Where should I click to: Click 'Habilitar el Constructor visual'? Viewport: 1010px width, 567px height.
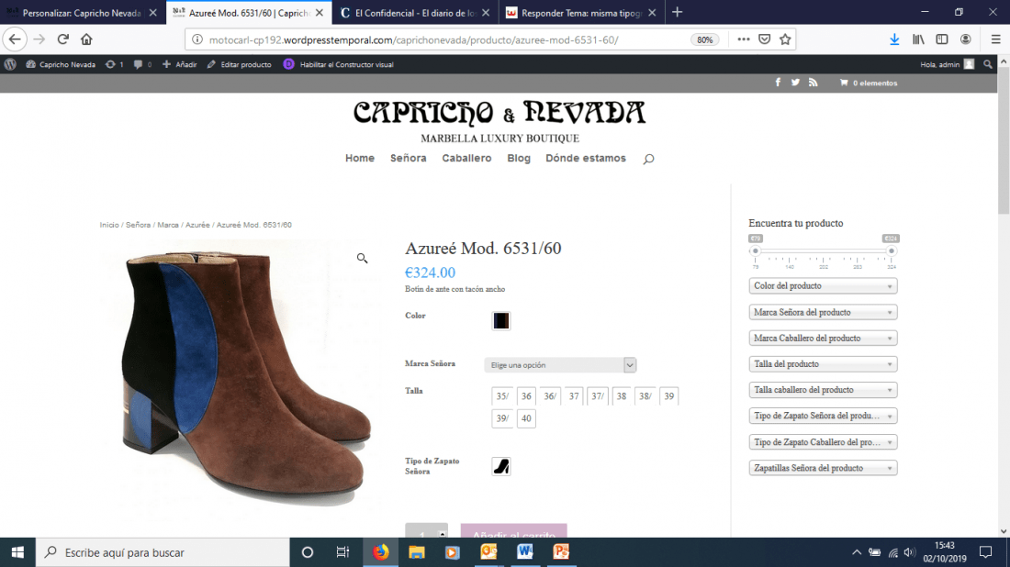click(x=339, y=64)
